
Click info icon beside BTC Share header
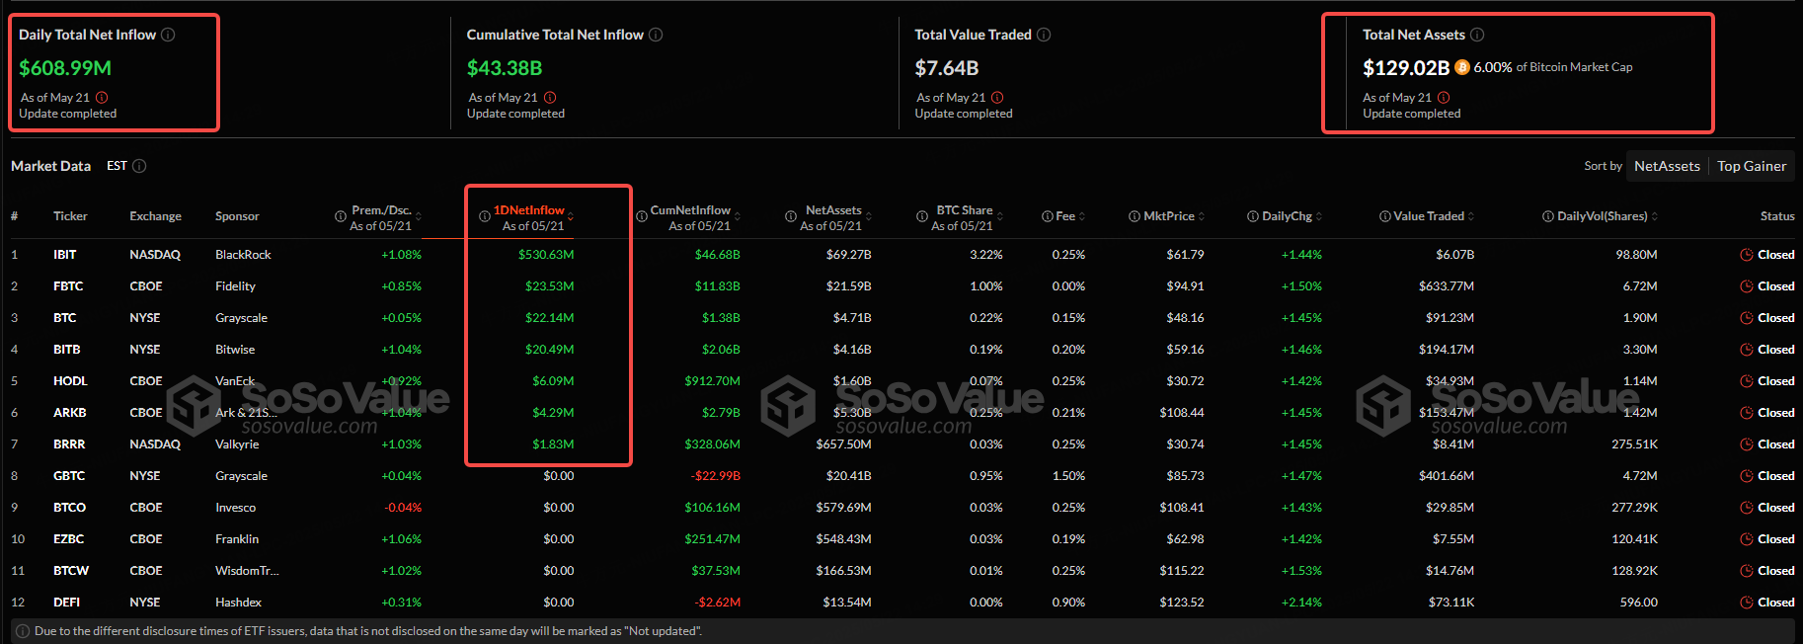point(922,216)
